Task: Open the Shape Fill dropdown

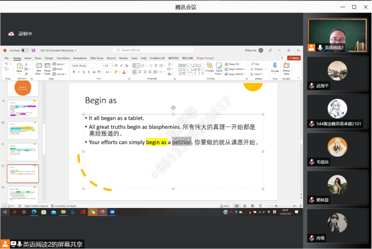Action: click(x=233, y=64)
